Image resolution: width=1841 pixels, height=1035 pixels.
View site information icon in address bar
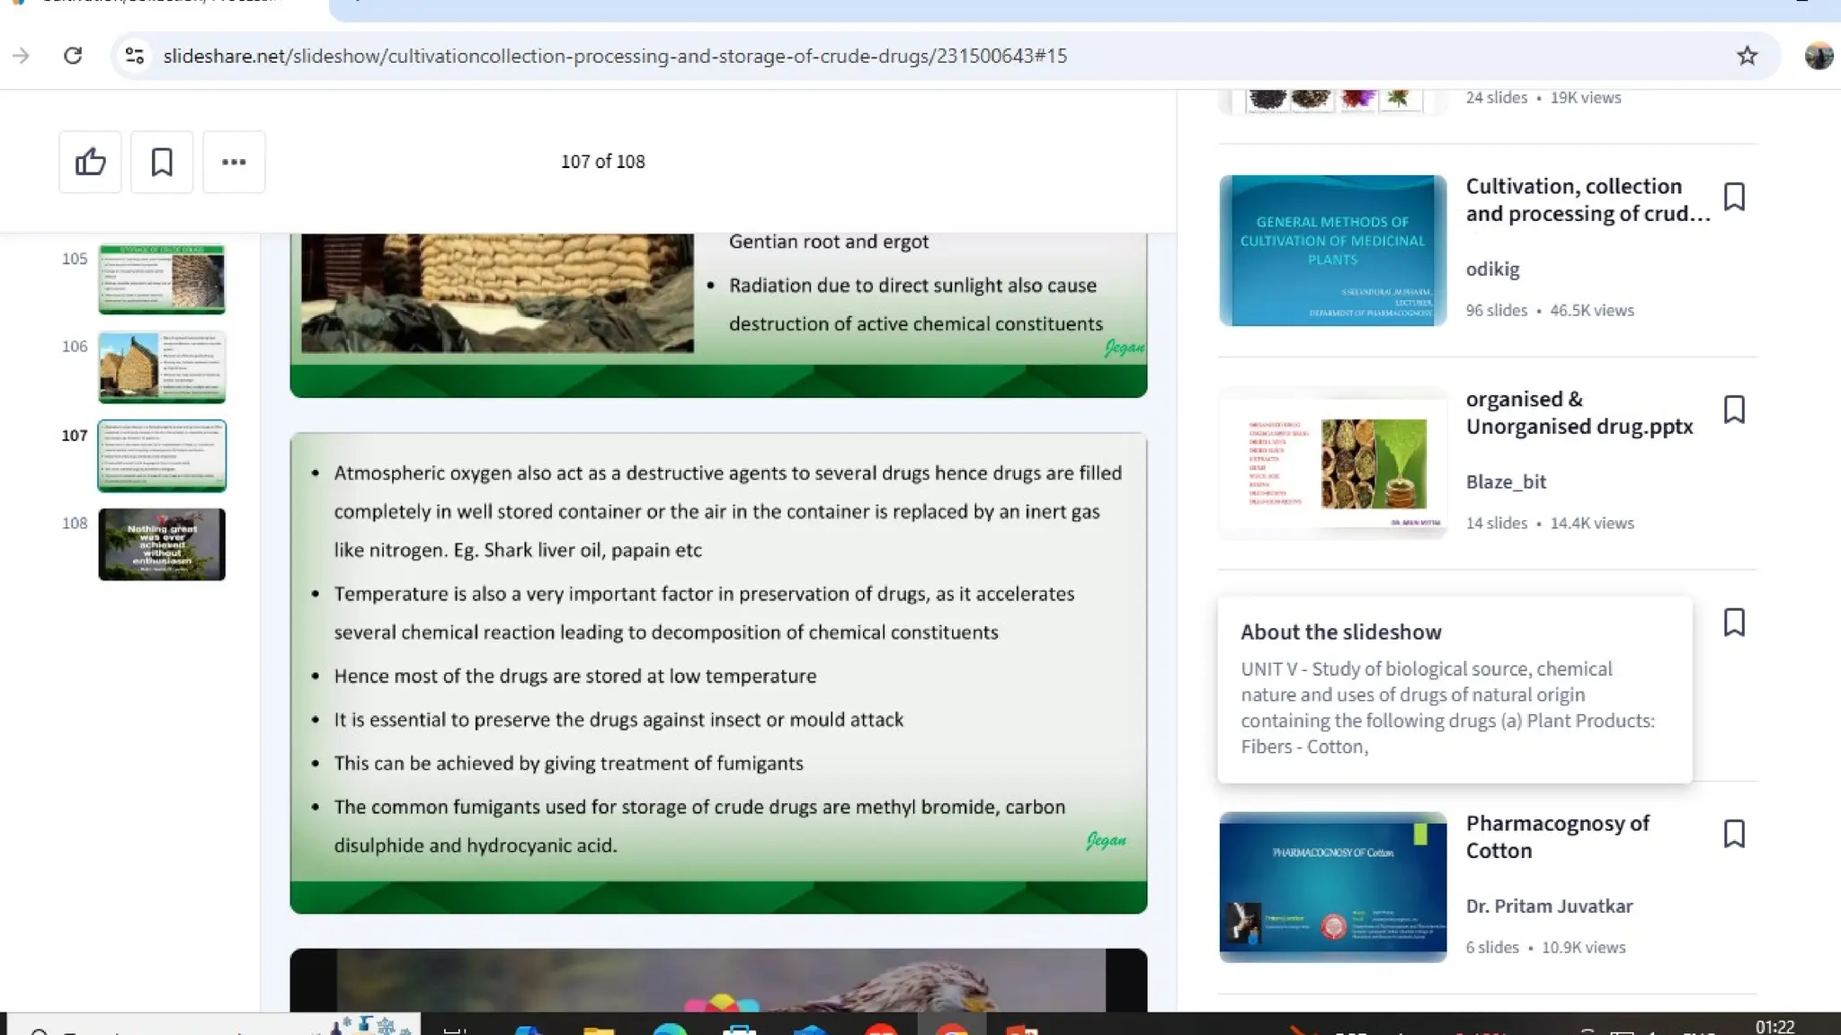tap(135, 56)
